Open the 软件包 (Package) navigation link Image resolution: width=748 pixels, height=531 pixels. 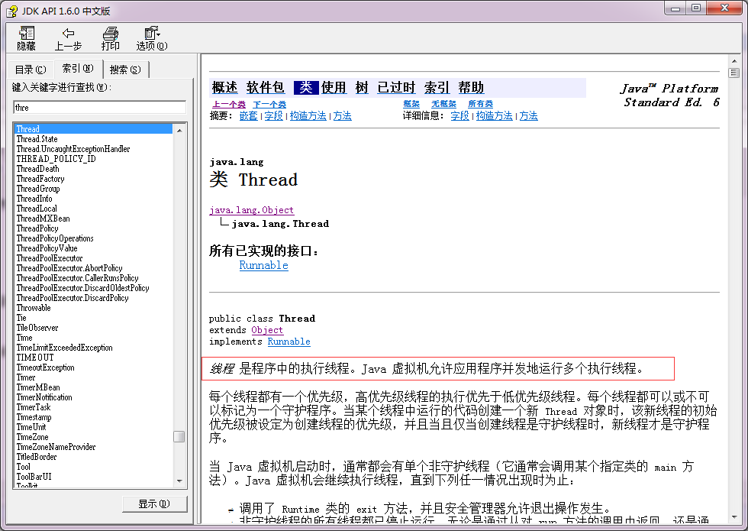(x=266, y=88)
